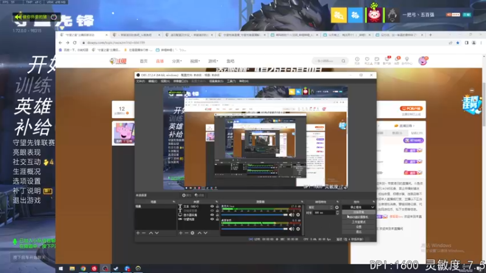Toggle lock on the 文本 (GDI+) source
Screen dimensions: 486x273
pyautogui.click(x=217, y=206)
